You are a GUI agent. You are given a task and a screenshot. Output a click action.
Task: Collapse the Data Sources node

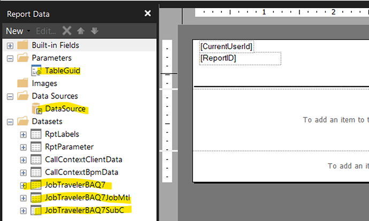(x=10, y=96)
